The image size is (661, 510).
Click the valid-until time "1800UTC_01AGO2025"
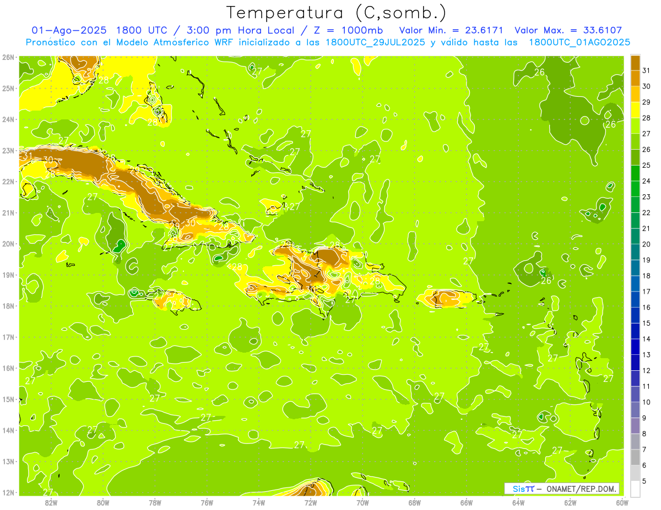(579, 42)
